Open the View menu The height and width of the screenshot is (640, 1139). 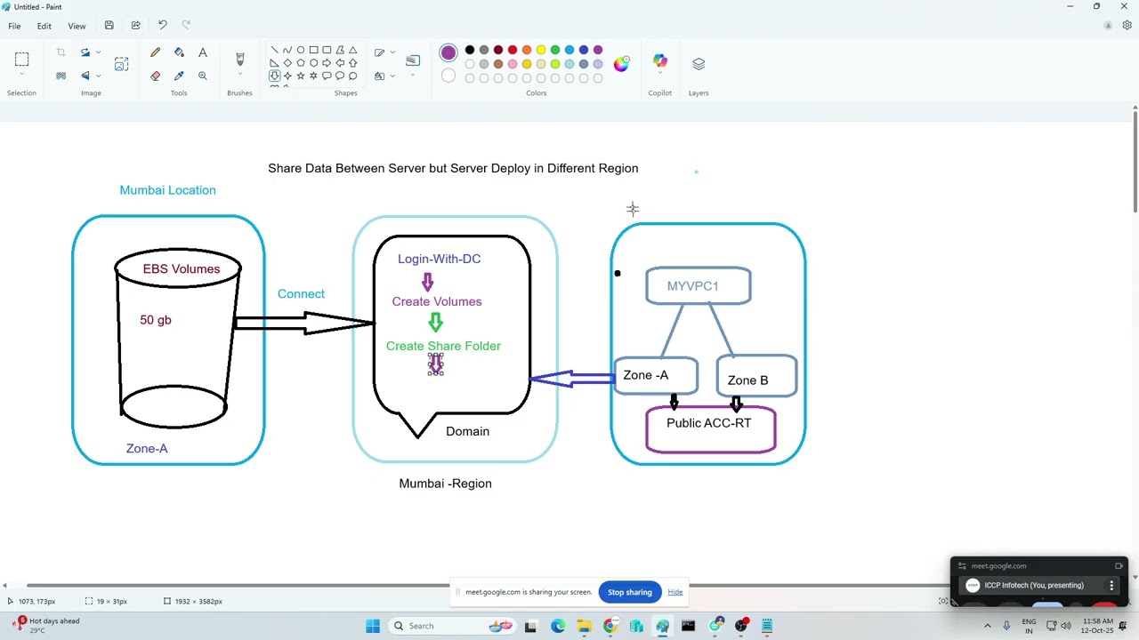77,26
